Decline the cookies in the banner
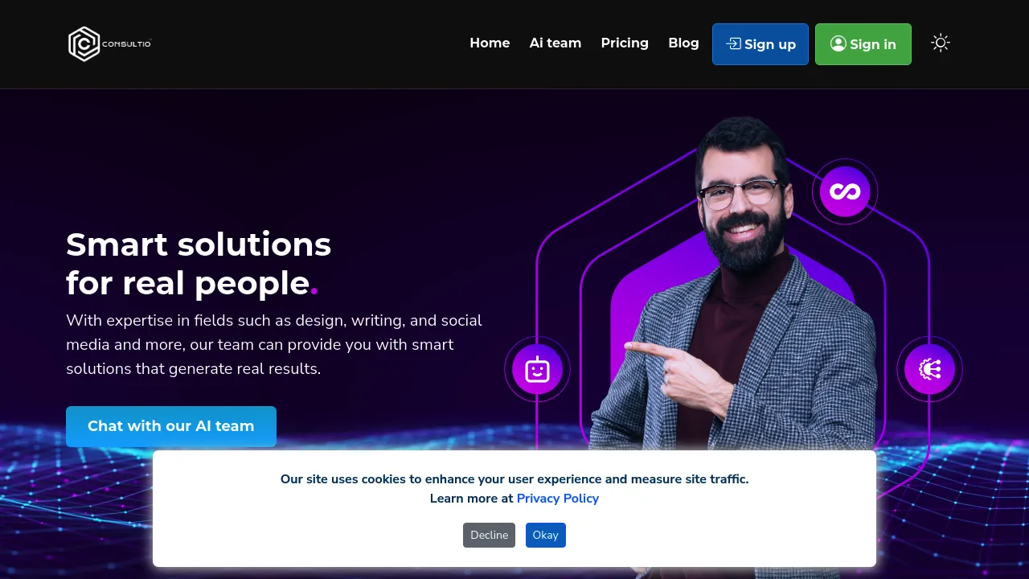The image size is (1029, 579). [489, 535]
